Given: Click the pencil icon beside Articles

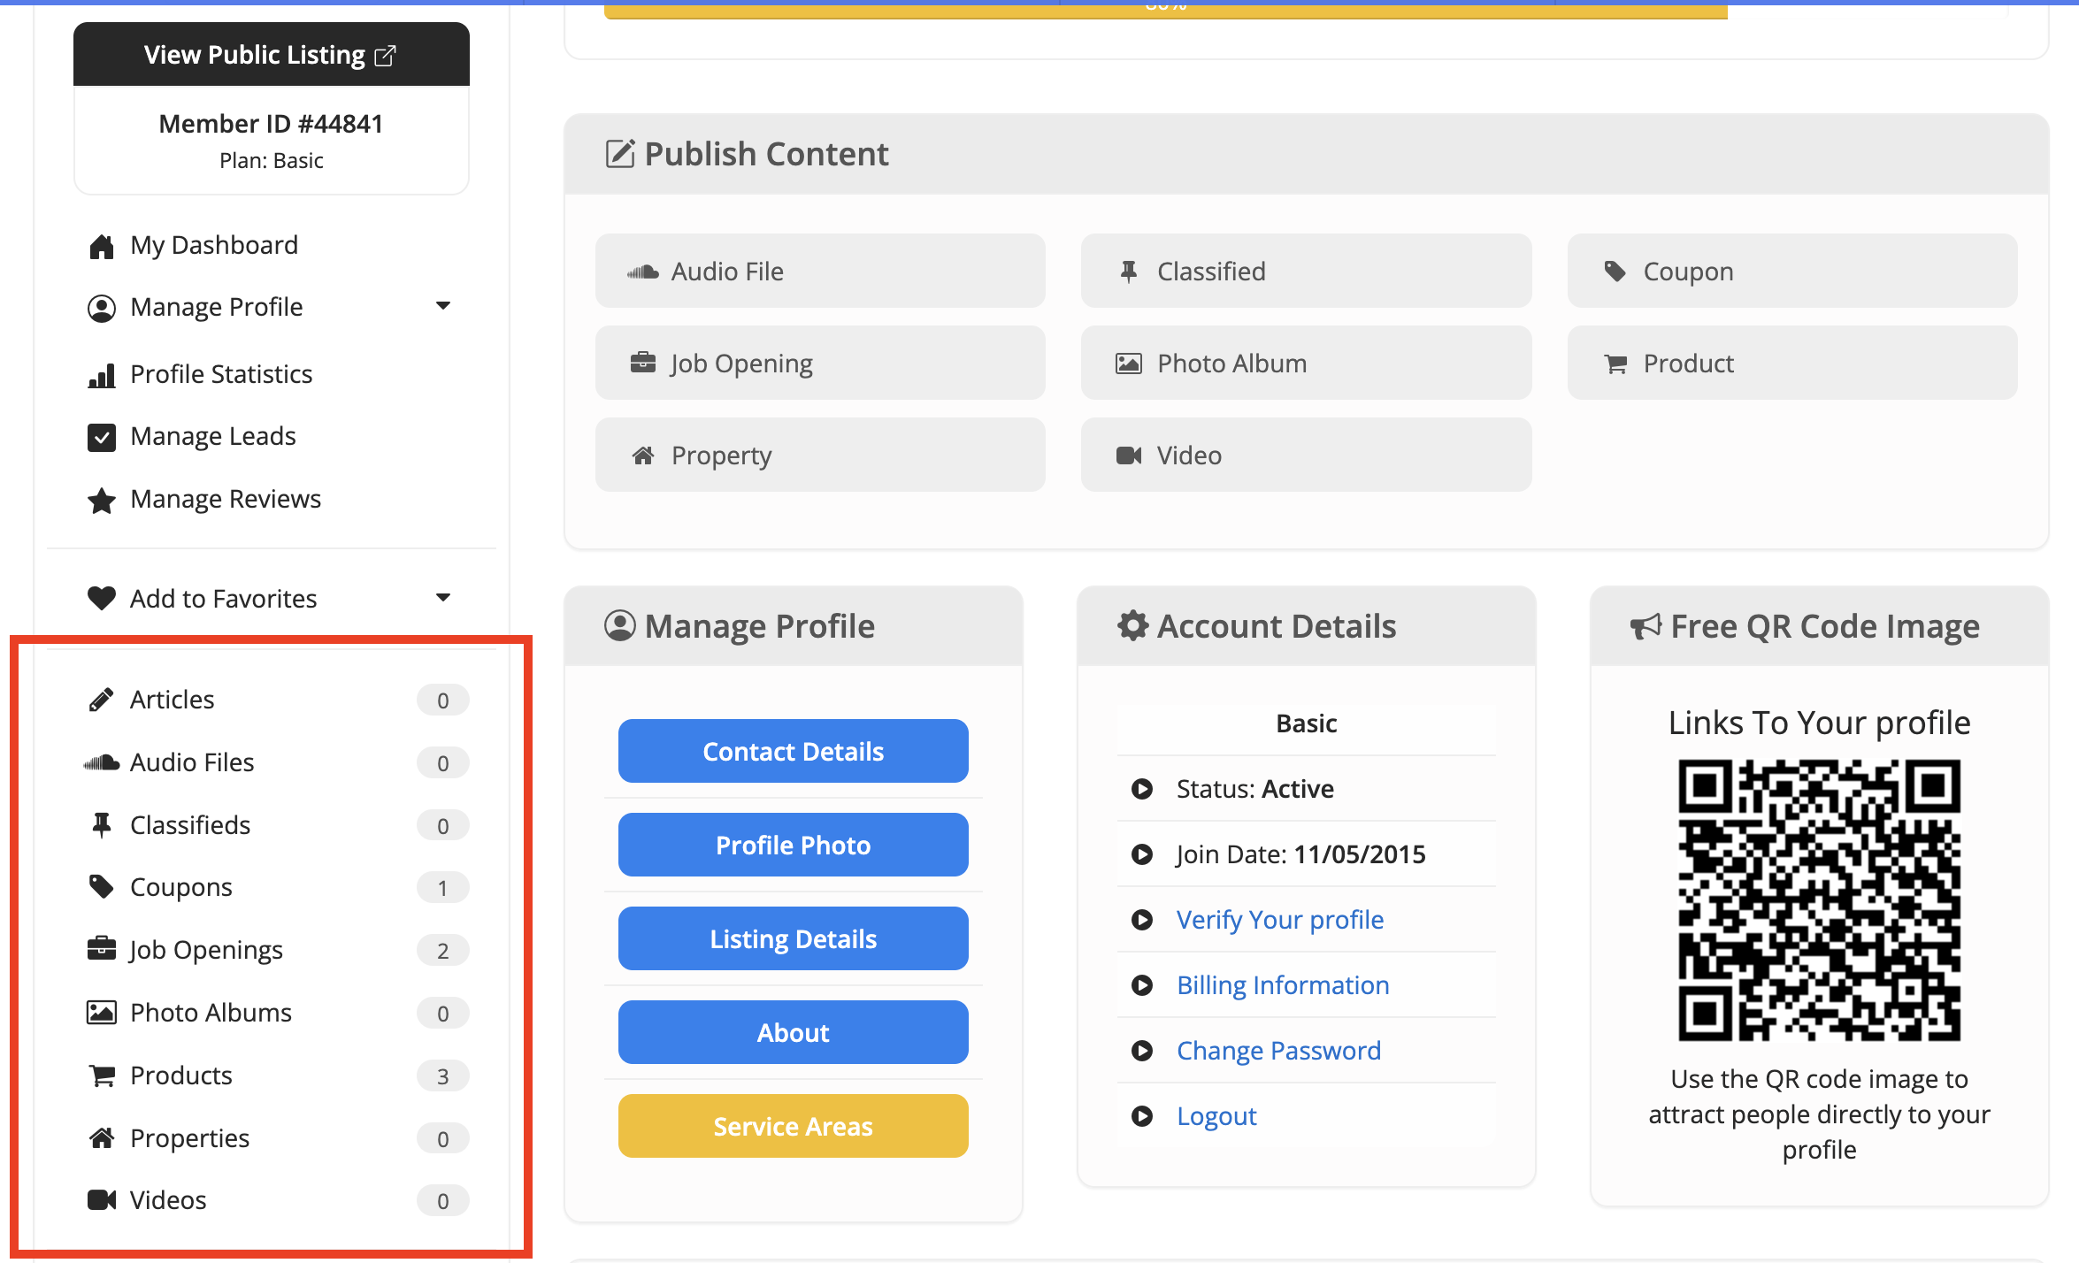Looking at the screenshot, I should [102, 700].
